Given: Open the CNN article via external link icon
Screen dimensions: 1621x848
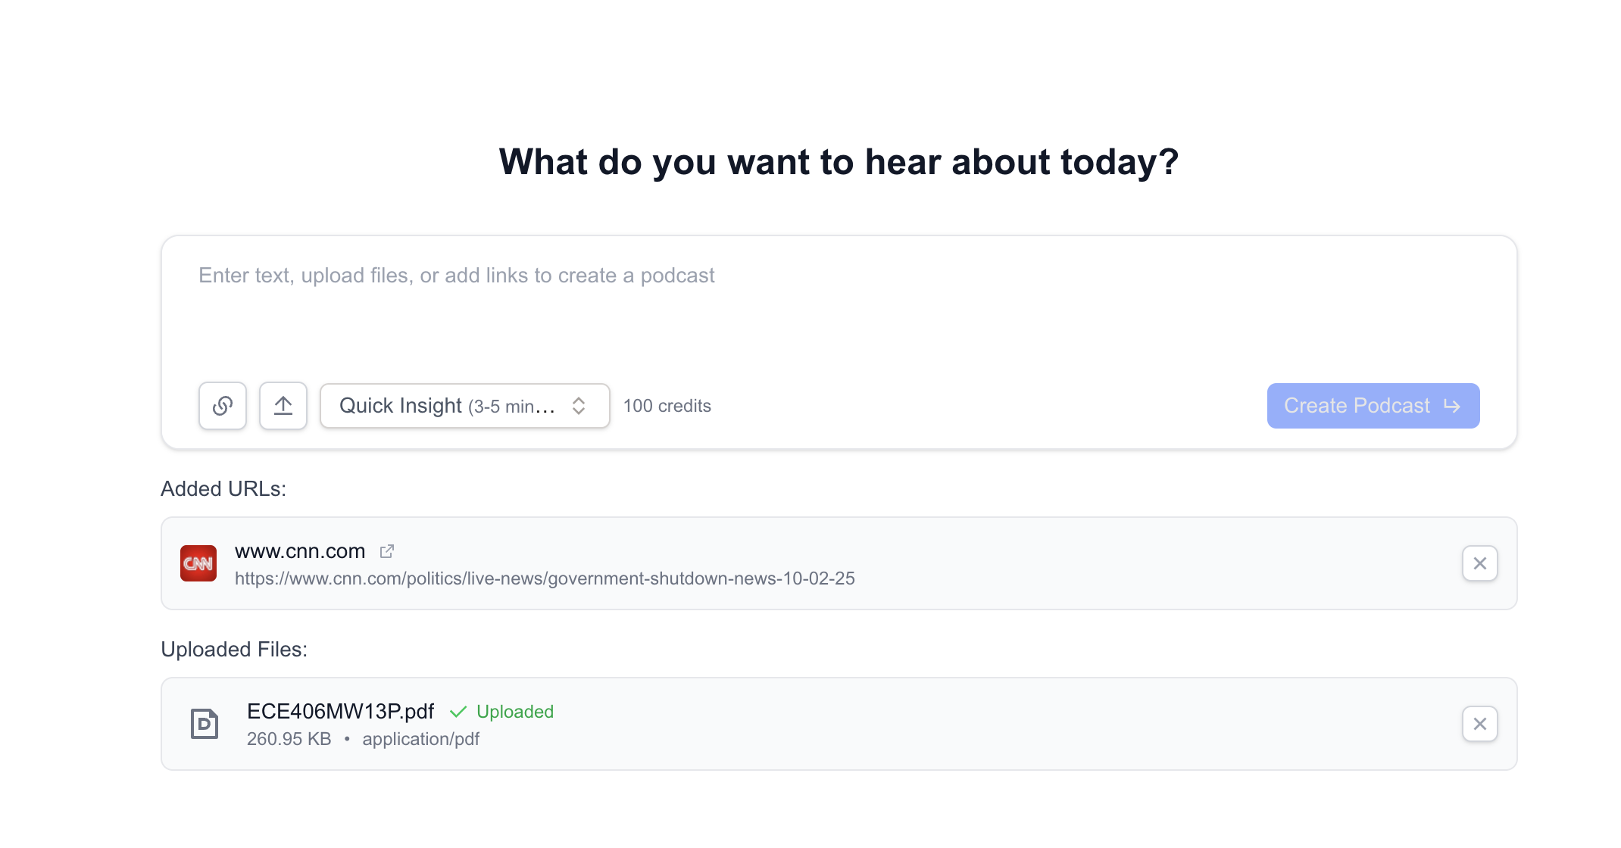Looking at the screenshot, I should click(x=387, y=551).
